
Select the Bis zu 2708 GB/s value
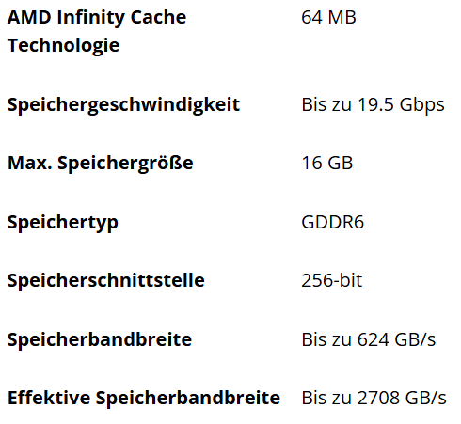click(x=374, y=399)
